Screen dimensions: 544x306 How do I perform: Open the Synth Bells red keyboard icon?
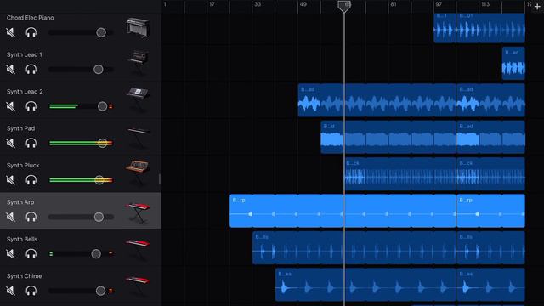138,249
